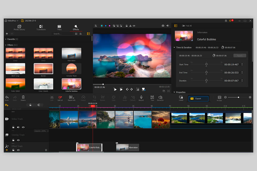Toggle the Video Track lock
This screenshot has height=171, width=257.
tap(13, 127)
